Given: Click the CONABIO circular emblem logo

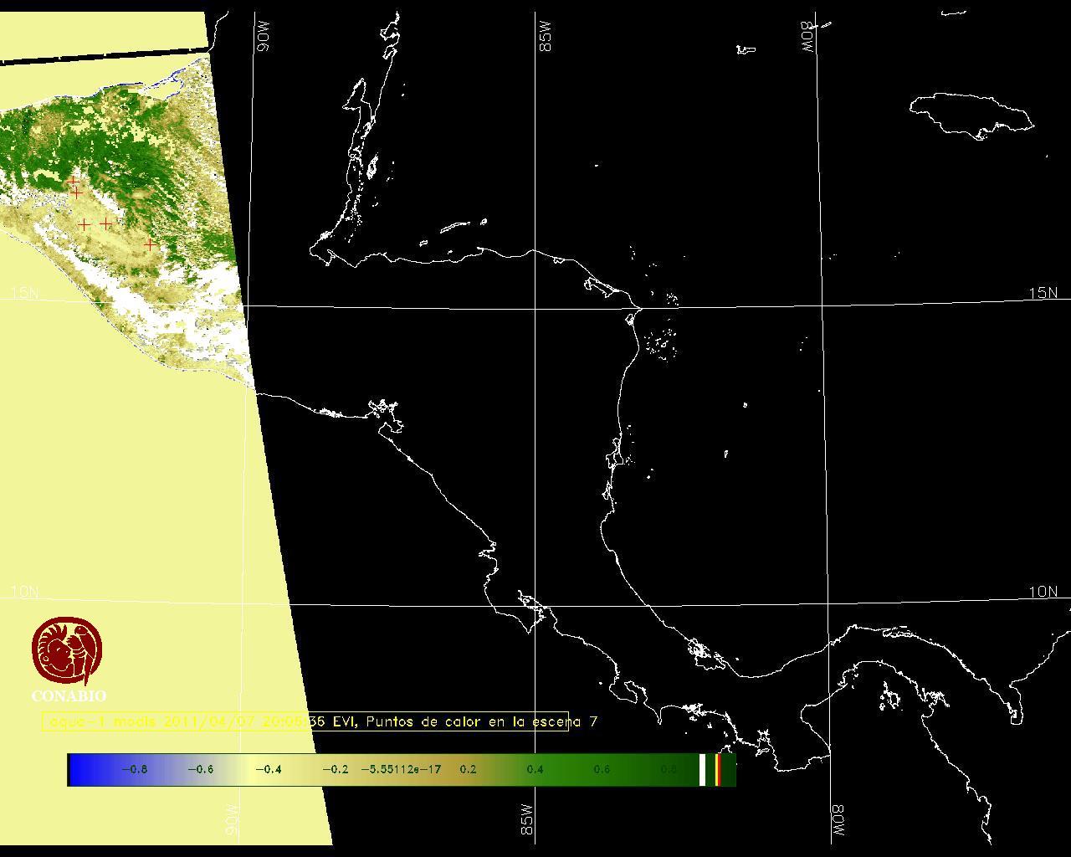Looking at the screenshot, I should point(68,651).
